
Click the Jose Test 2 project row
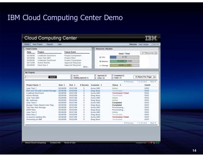[x=91, y=103]
